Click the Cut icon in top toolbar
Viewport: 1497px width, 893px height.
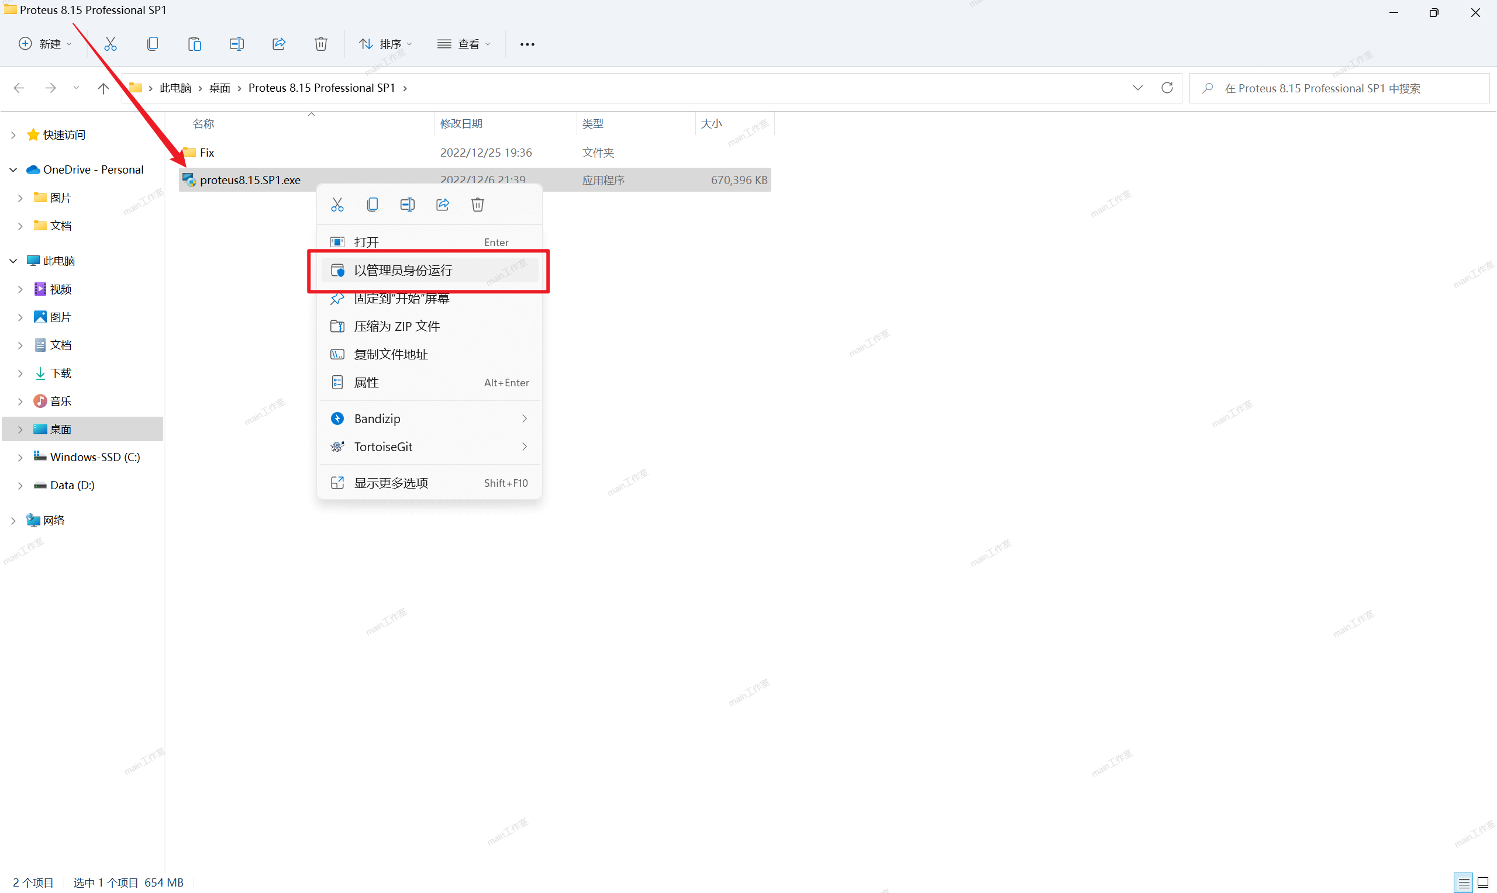click(x=111, y=44)
